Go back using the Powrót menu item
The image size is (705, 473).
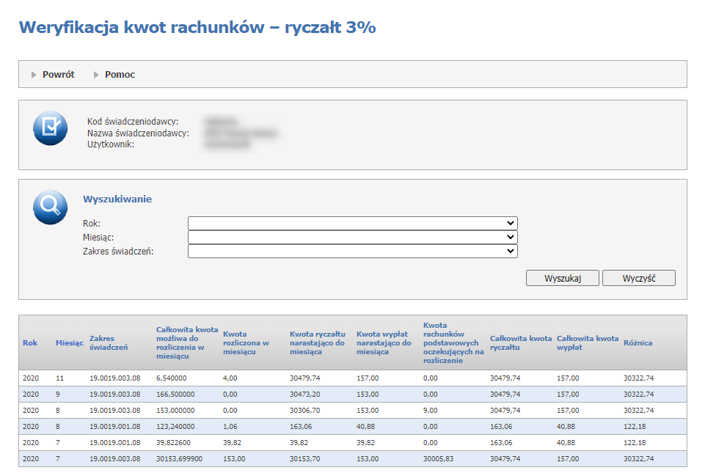[x=58, y=75]
